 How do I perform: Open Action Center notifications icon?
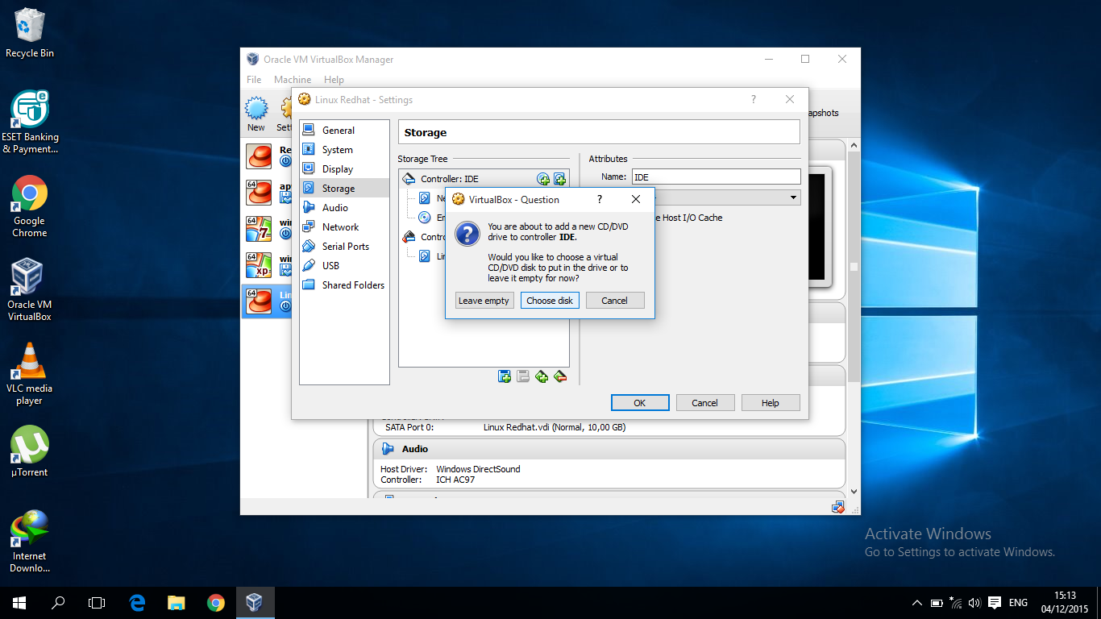pyautogui.click(x=995, y=603)
